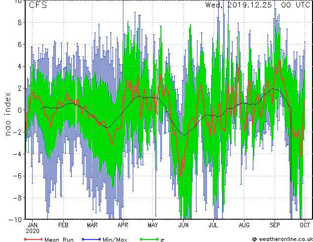Click the y-axis value 0
Image resolution: width=313 pixels, height=242 pixels.
20,110
